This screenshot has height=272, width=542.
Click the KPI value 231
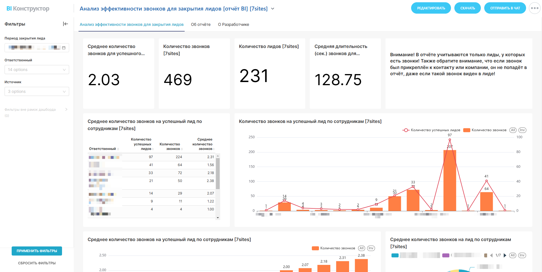tap(254, 76)
